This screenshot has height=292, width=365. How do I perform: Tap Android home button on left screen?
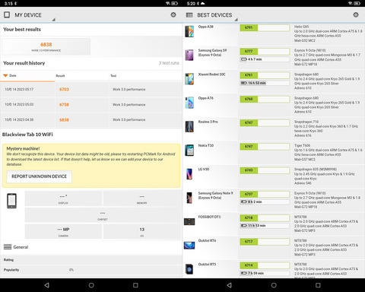(x=91, y=285)
